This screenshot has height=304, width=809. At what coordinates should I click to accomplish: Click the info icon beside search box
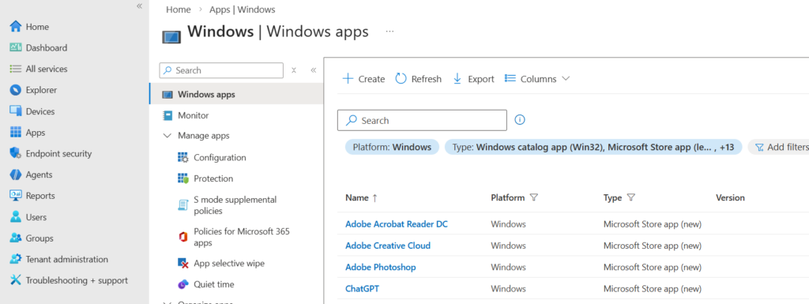[520, 120]
